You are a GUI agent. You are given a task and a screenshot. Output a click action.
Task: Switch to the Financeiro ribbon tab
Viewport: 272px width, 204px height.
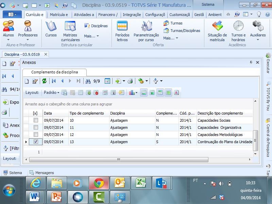click(108, 15)
